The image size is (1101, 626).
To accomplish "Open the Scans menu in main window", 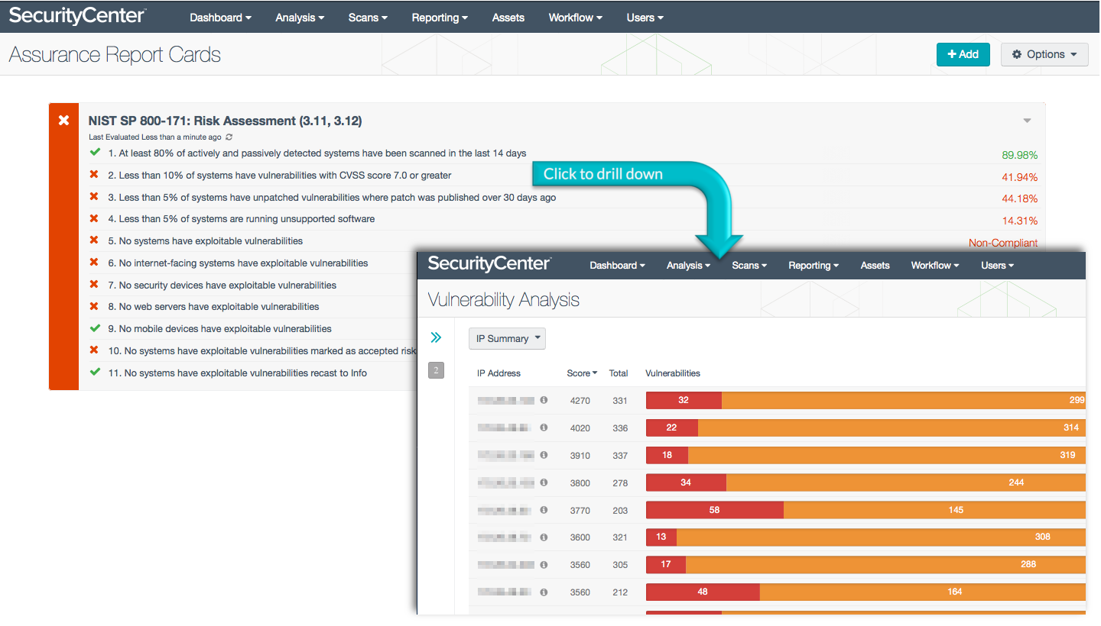I will [368, 18].
